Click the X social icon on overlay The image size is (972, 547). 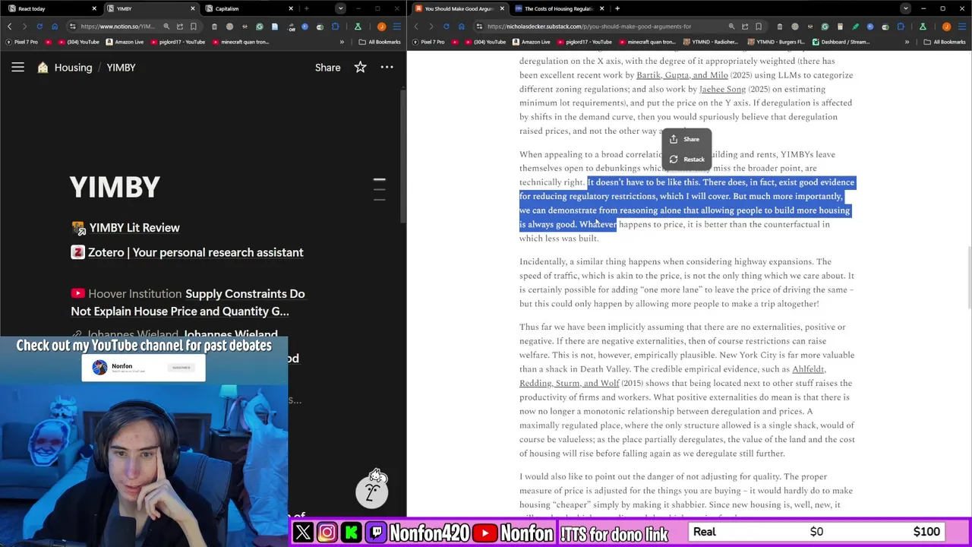click(303, 533)
